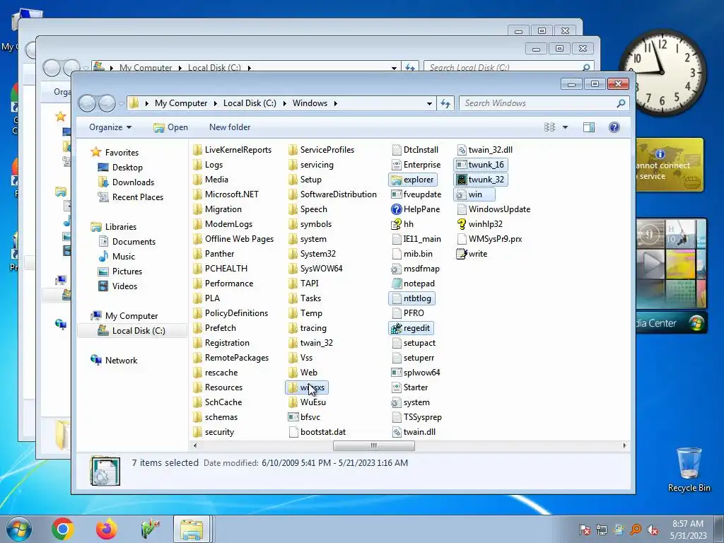Go back with the Back arrow button
Image resolution: width=724 pixels, height=543 pixels.
click(x=87, y=103)
